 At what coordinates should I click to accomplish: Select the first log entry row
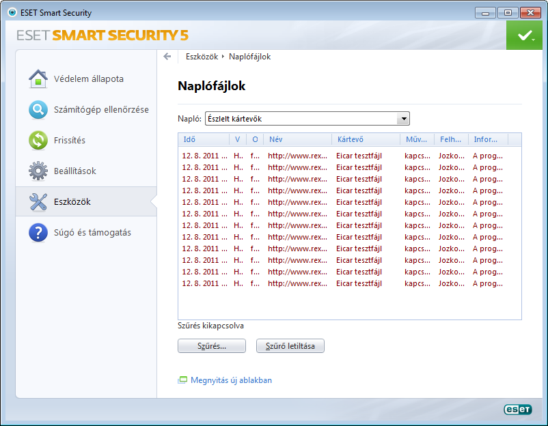coord(349,156)
